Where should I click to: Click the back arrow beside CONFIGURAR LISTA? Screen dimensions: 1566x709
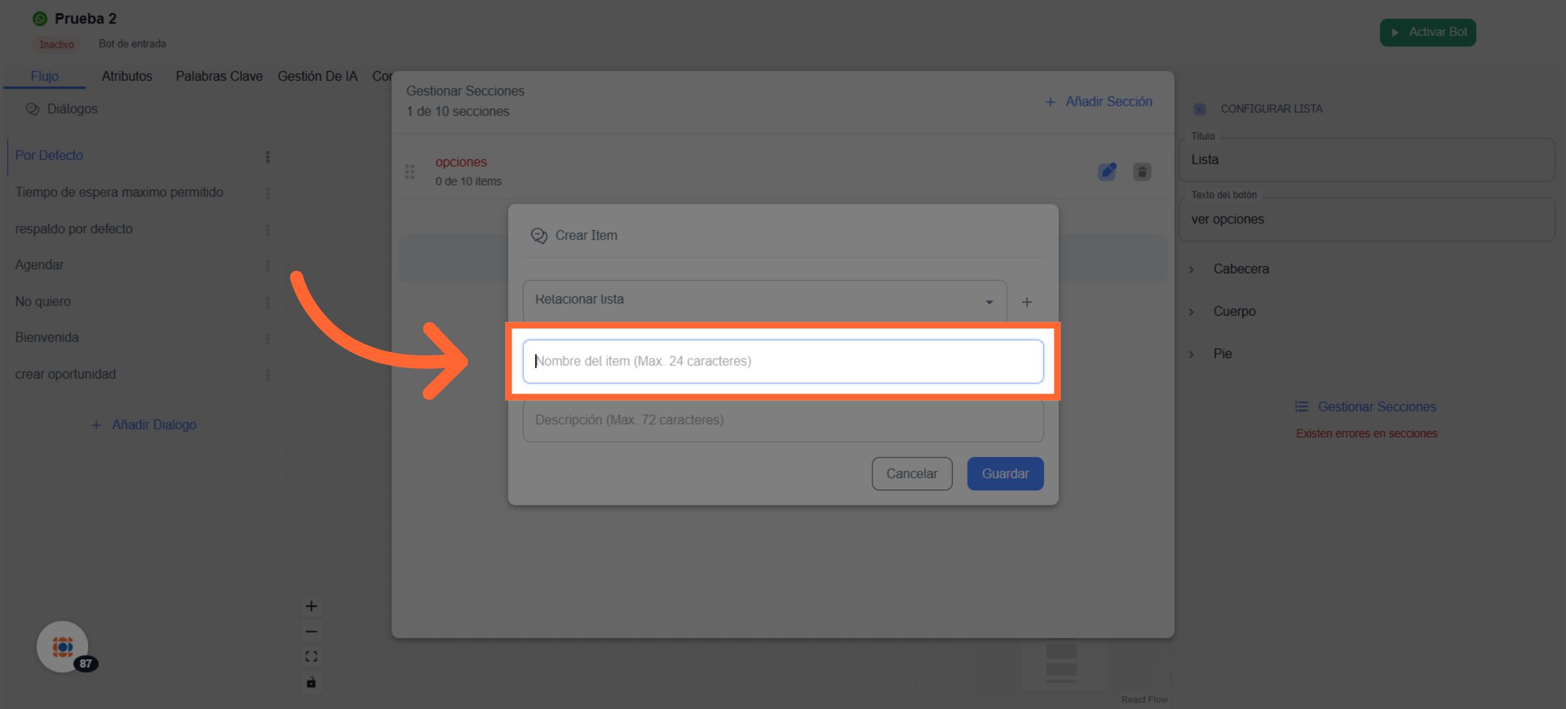[1199, 109]
